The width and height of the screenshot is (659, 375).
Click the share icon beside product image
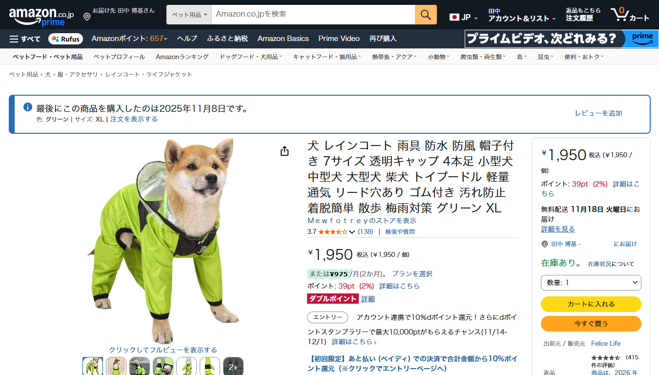point(285,151)
